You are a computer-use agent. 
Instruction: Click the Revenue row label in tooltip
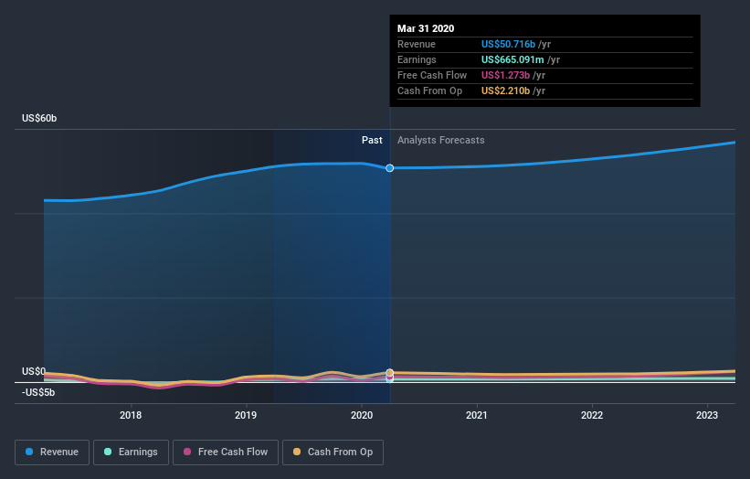(417, 44)
